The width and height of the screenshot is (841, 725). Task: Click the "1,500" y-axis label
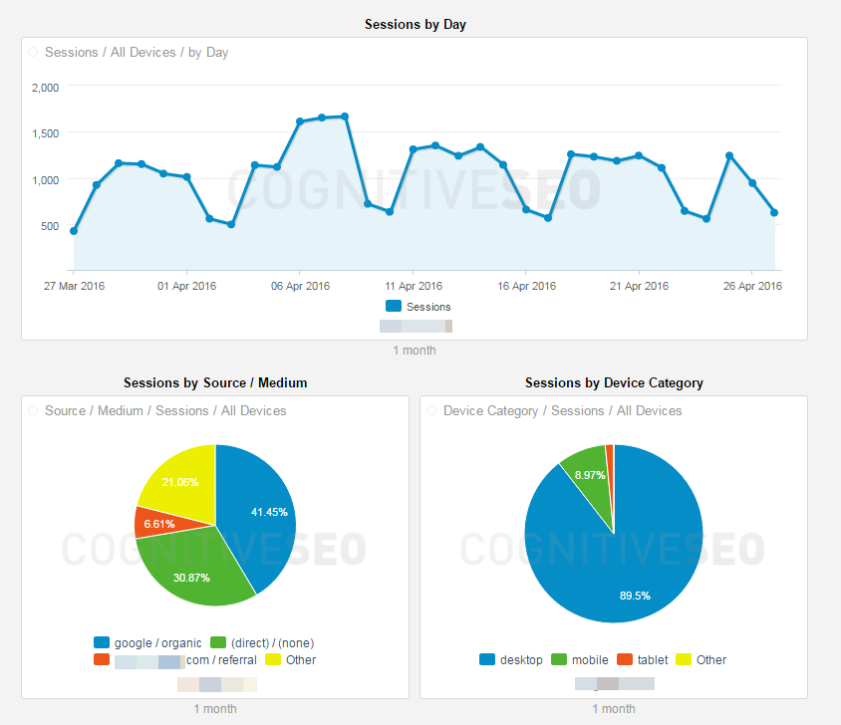[45, 133]
